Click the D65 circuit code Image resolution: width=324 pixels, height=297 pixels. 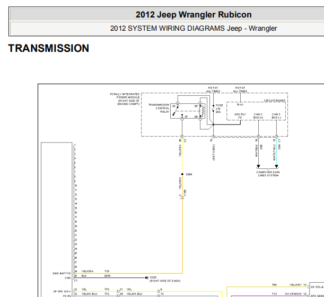point(261,147)
